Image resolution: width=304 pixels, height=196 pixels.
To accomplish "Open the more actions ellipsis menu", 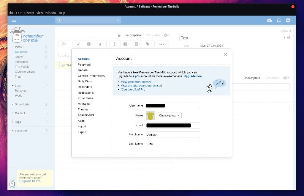I will (x=163, y=44).
